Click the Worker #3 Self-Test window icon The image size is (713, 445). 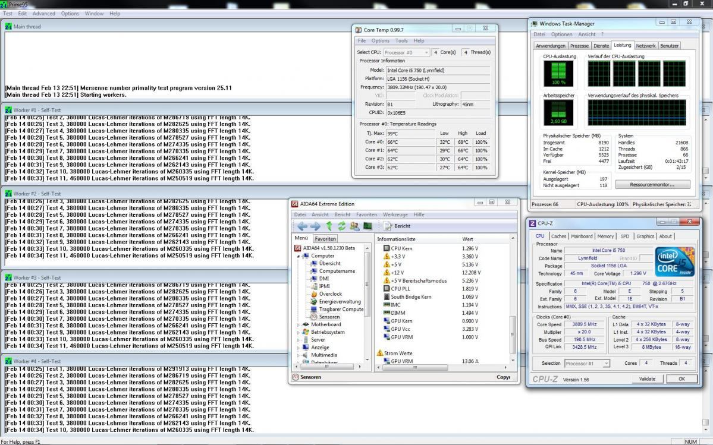click(x=8, y=277)
